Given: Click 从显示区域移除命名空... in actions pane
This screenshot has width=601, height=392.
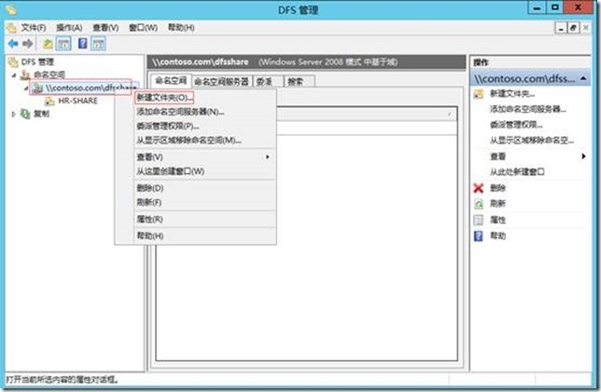Looking at the screenshot, I should [532, 141].
